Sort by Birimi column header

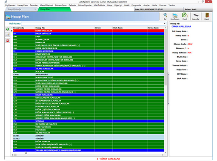[104, 28]
